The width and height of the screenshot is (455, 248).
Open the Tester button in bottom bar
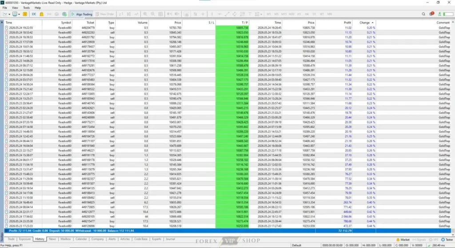click(447, 240)
